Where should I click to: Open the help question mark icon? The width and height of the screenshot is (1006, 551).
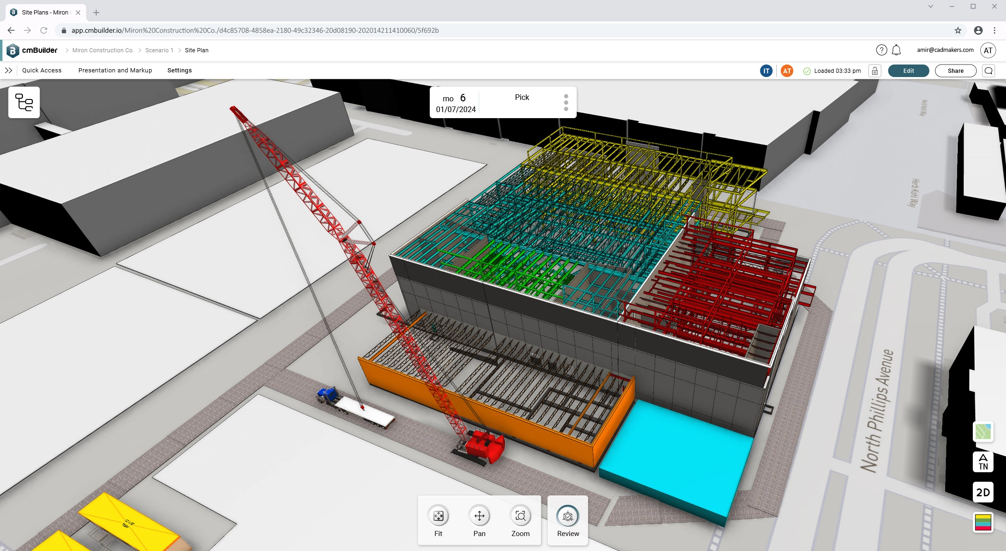coord(881,50)
